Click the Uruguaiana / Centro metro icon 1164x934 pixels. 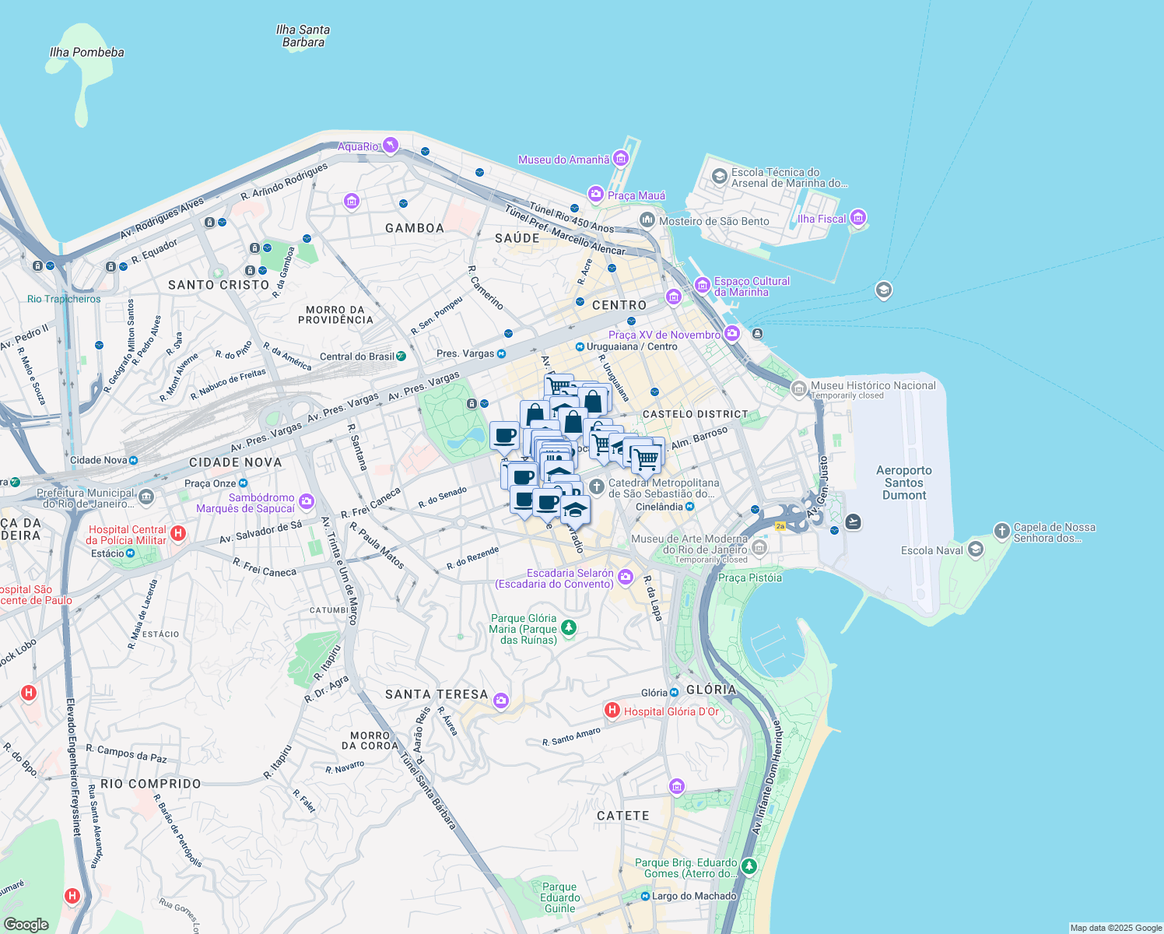(x=580, y=346)
